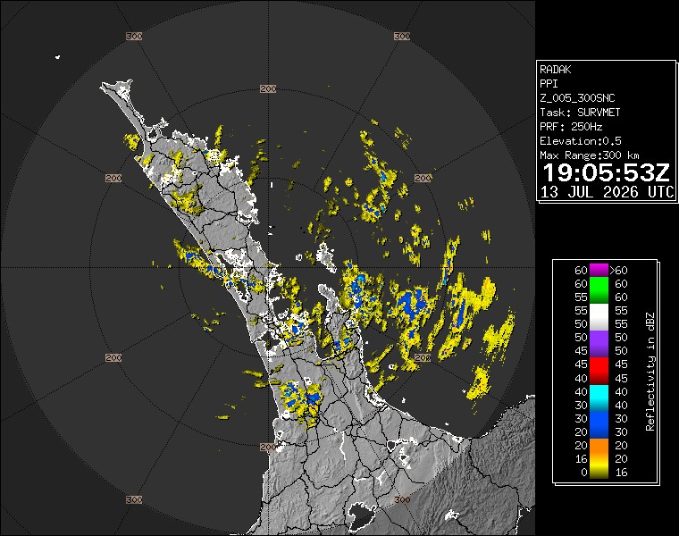Click the "13 JUL 2026 UTC" date
This screenshot has height=536, width=679.
tap(608, 192)
